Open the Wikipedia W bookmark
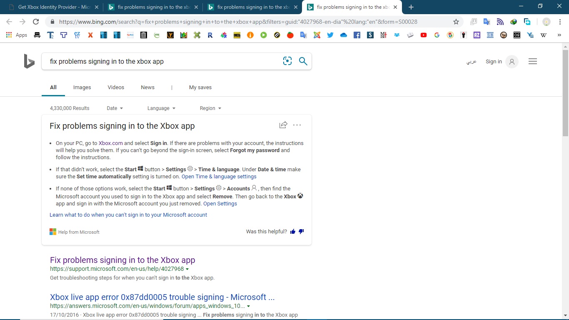The image size is (569, 320). click(x=544, y=35)
